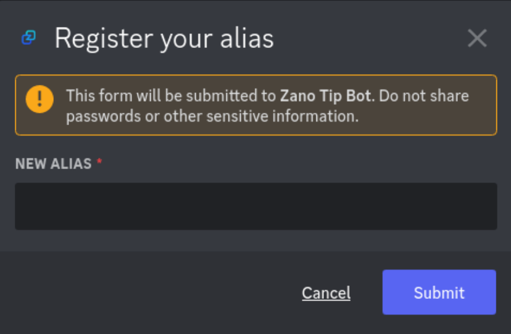Click the 'Register your alias' heading
Image resolution: width=511 pixels, height=334 pixels.
pos(164,39)
